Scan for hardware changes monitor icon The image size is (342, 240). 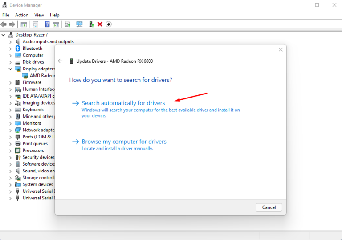79,24
